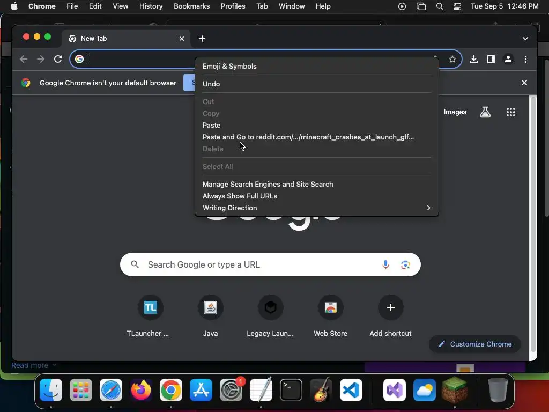Open the Java shortcut tile

click(210, 307)
